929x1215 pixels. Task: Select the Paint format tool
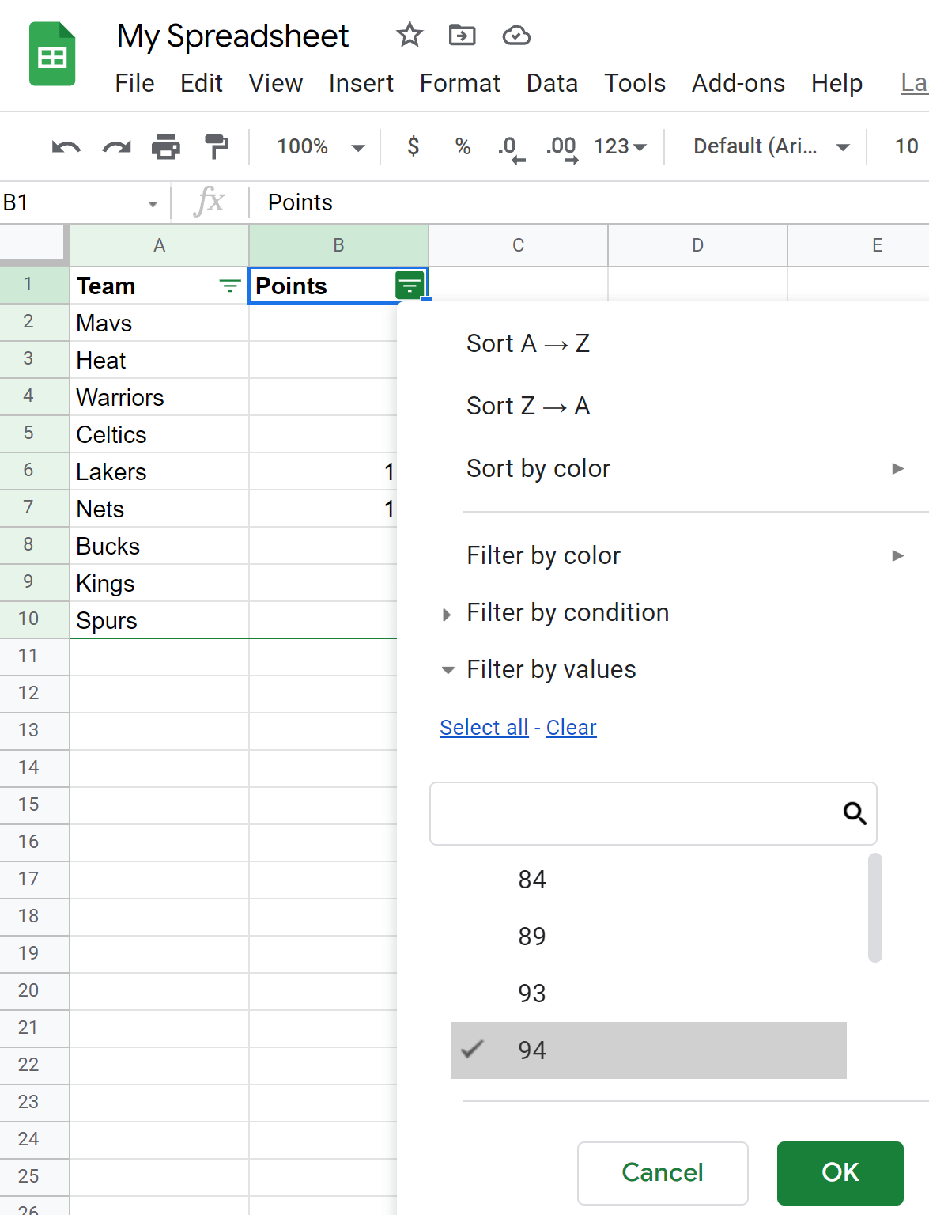pos(216,146)
